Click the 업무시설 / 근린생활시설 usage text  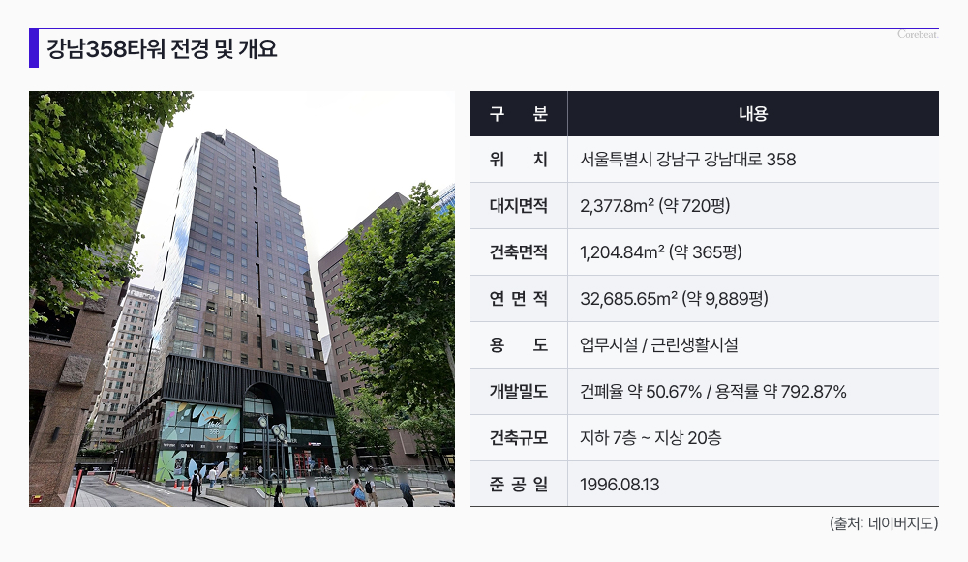click(659, 345)
